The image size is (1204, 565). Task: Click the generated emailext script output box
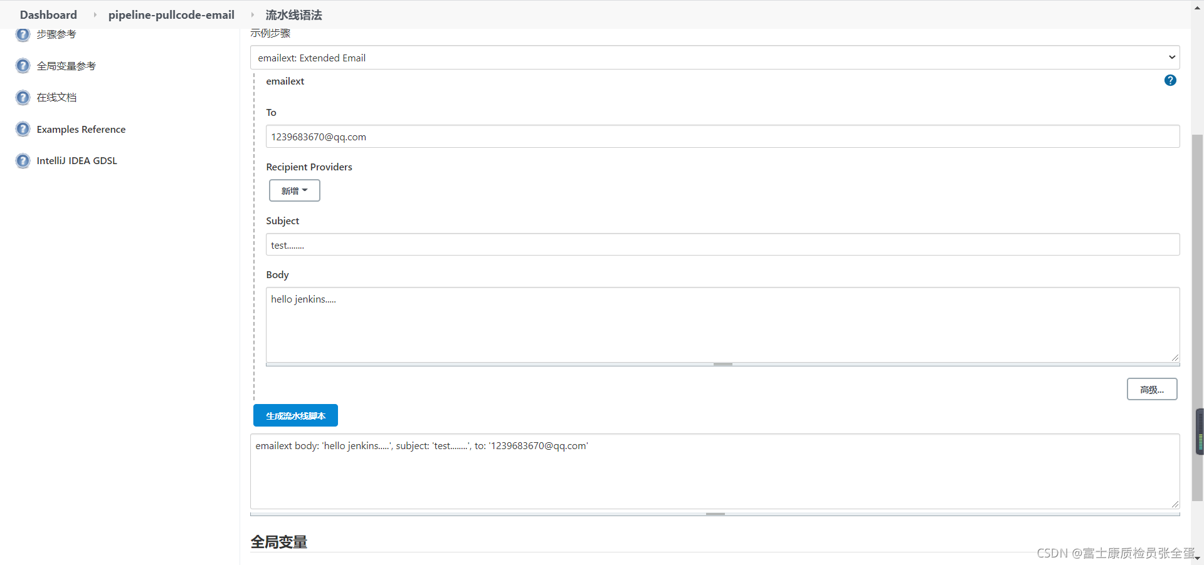pyautogui.click(x=715, y=471)
